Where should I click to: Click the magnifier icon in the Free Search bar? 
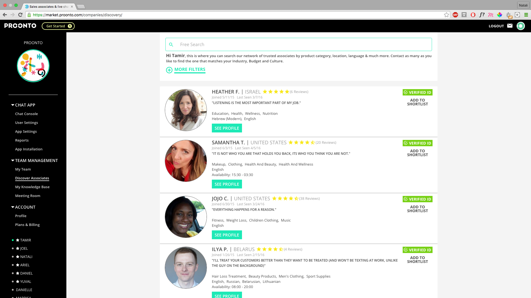pyautogui.click(x=171, y=44)
